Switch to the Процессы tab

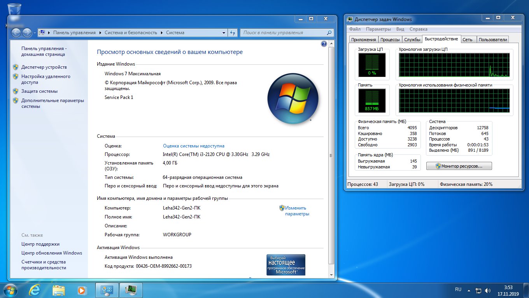tap(390, 40)
